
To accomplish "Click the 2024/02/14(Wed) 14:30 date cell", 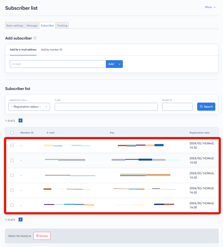I will click(201, 205).
